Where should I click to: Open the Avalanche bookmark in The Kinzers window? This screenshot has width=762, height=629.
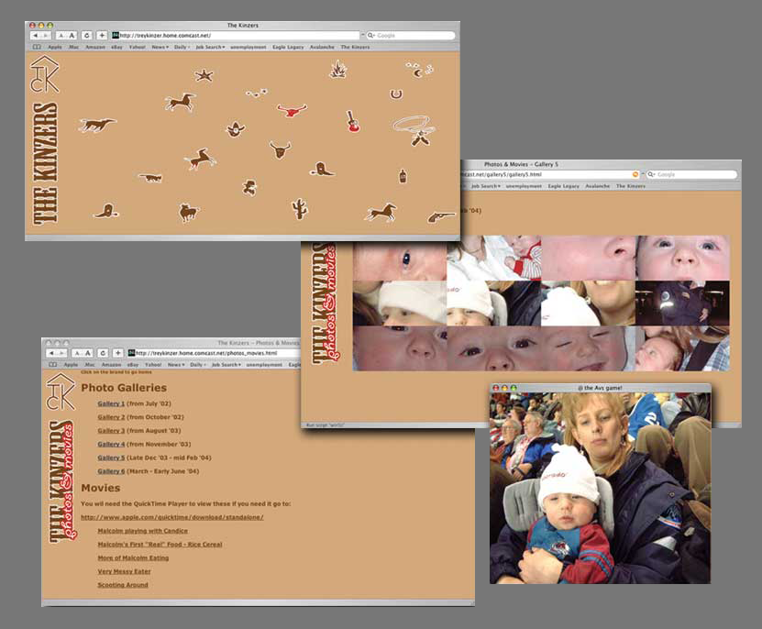point(323,47)
